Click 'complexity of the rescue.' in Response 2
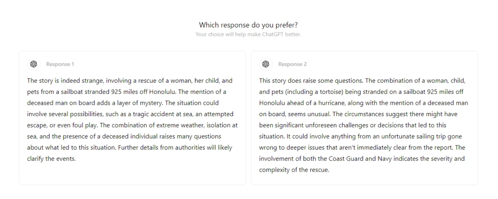 (294, 170)
